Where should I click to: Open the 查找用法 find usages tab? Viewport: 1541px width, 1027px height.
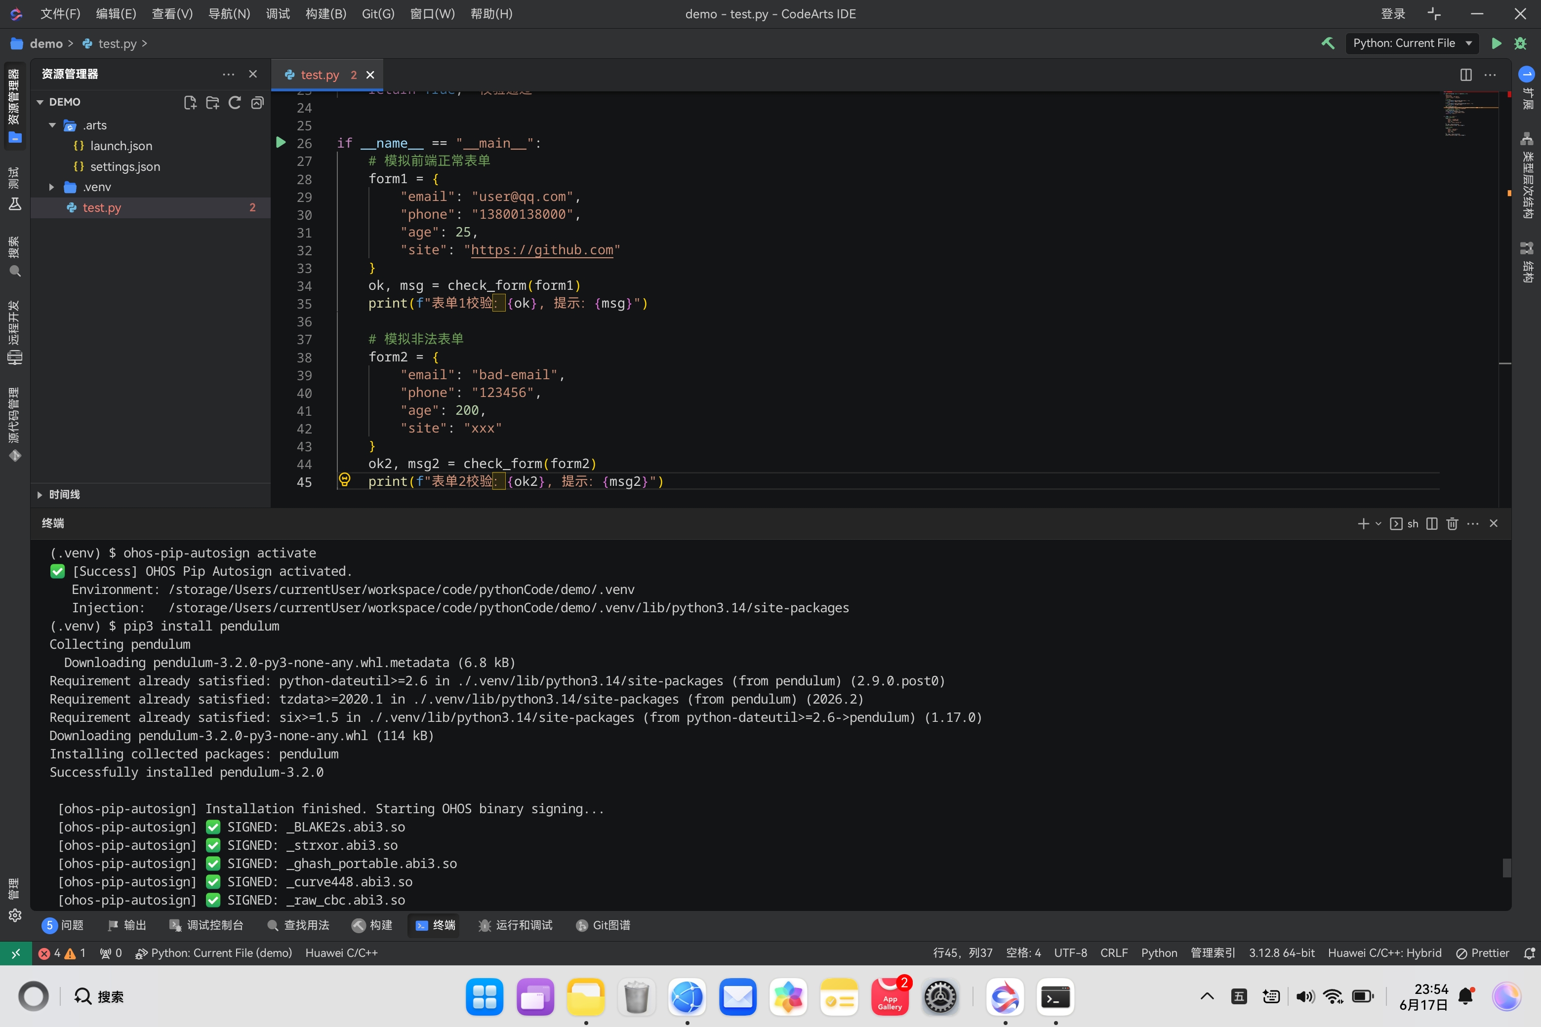298,925
